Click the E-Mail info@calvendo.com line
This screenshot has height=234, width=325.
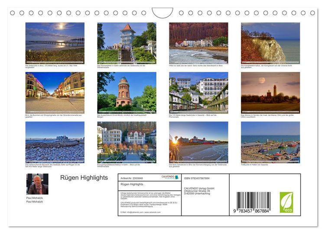click(140, 212)
